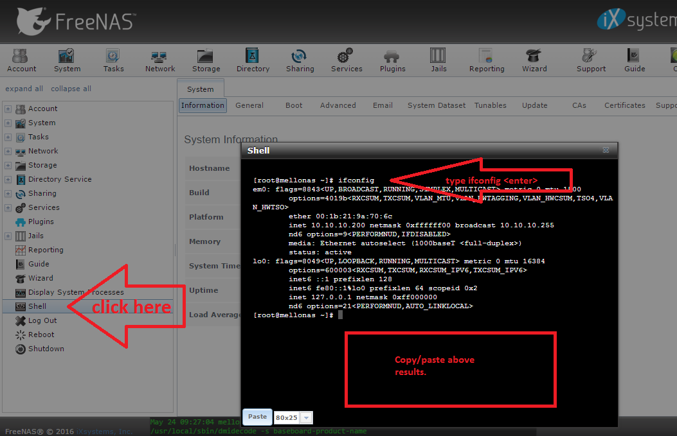Open Support in the top toolbar
This screenshot has height=436, width=677.
tap(591, 60)
